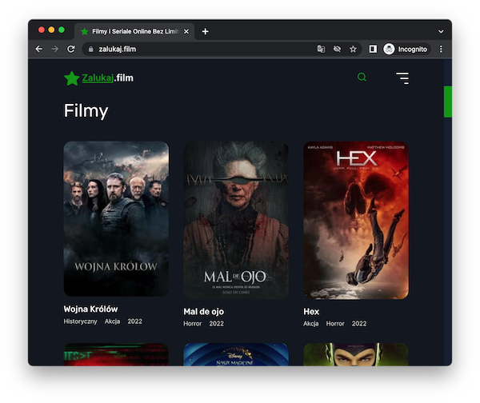
Task: Open the translate page icon
Action: [x=321, y=49]
